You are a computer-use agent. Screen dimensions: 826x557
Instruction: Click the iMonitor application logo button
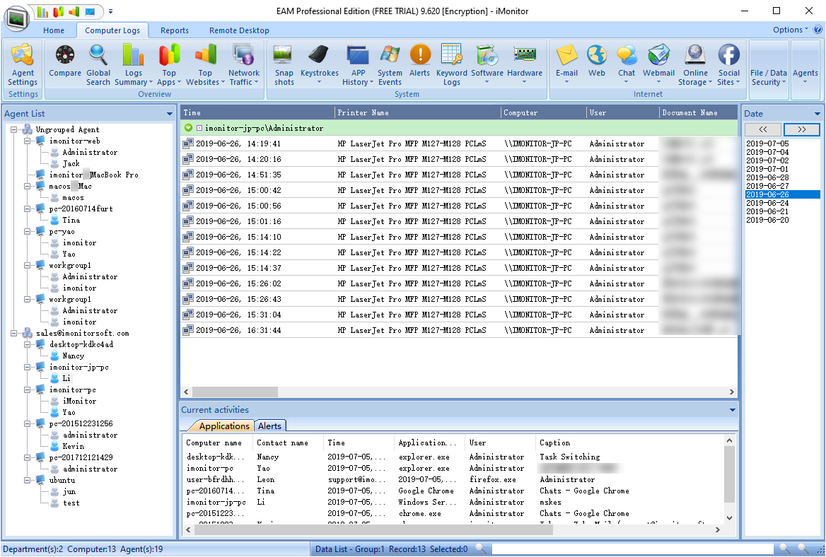point(18,19)
